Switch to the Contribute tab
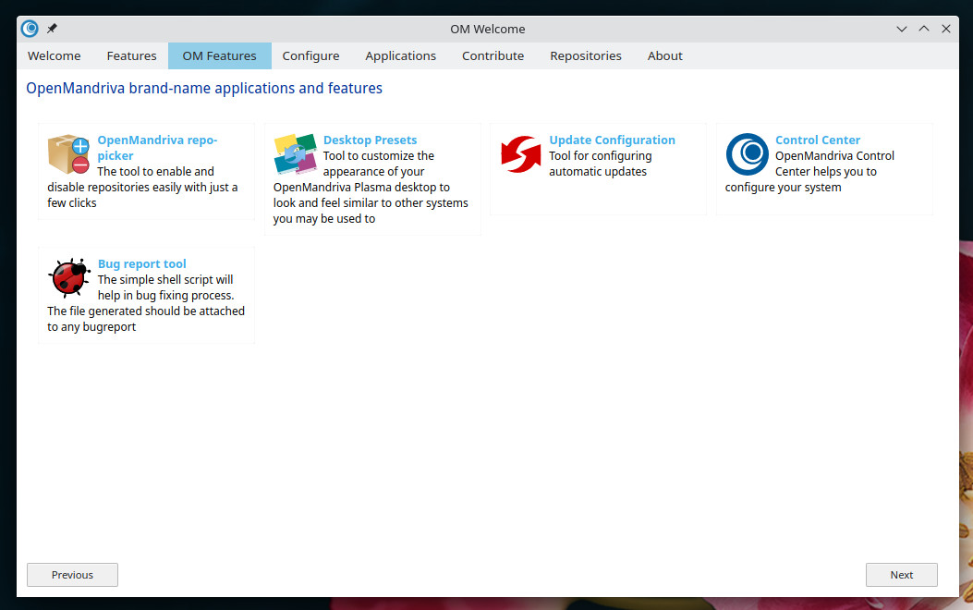The height and width of the screenshot is (610, 973). tap(493, 55)
